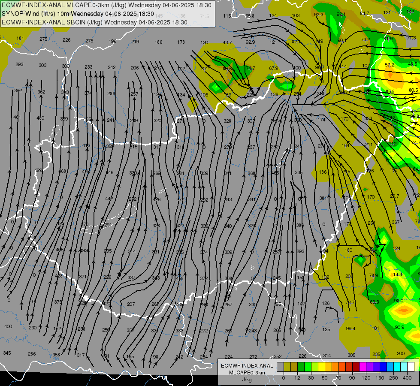Screen dimensions: 420x386
Task: Click the map value 57.2
Action: pos(390,65)
